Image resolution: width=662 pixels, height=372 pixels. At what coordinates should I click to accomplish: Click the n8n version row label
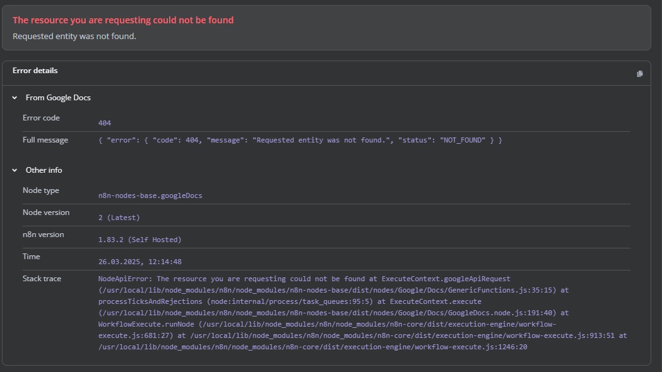point(44,235)
